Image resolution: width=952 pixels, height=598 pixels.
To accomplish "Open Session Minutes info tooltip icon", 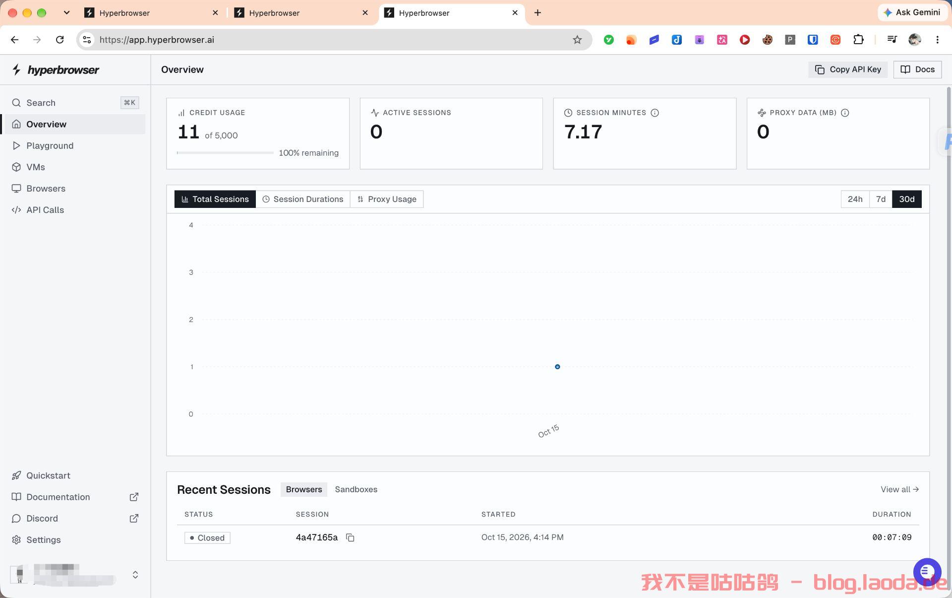I will 654,113.
